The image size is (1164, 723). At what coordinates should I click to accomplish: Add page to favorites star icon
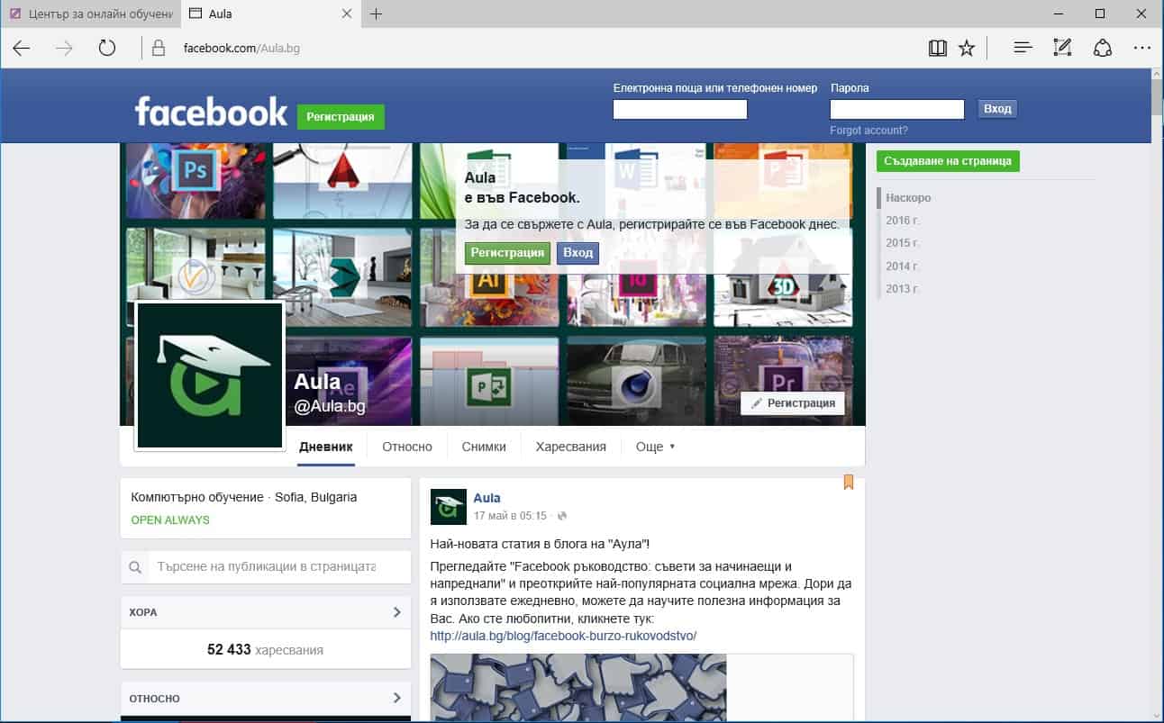(967, 49)
